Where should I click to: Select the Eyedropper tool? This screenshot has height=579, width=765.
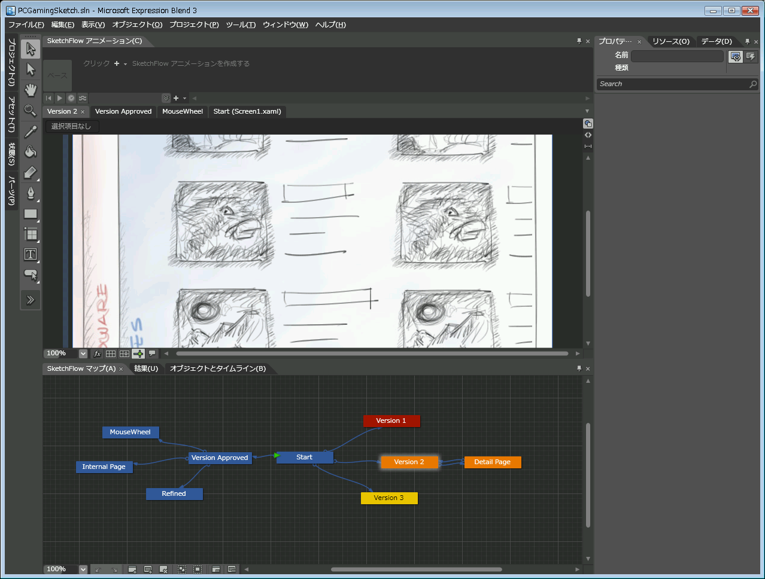click(x=31, y=131)
